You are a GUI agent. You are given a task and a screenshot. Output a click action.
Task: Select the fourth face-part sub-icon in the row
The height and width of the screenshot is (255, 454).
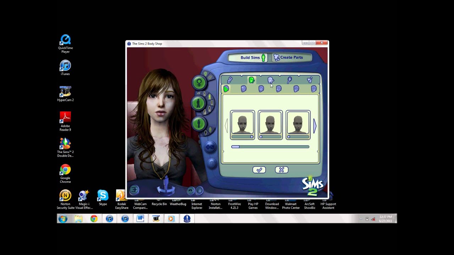(x=279, y=89)
